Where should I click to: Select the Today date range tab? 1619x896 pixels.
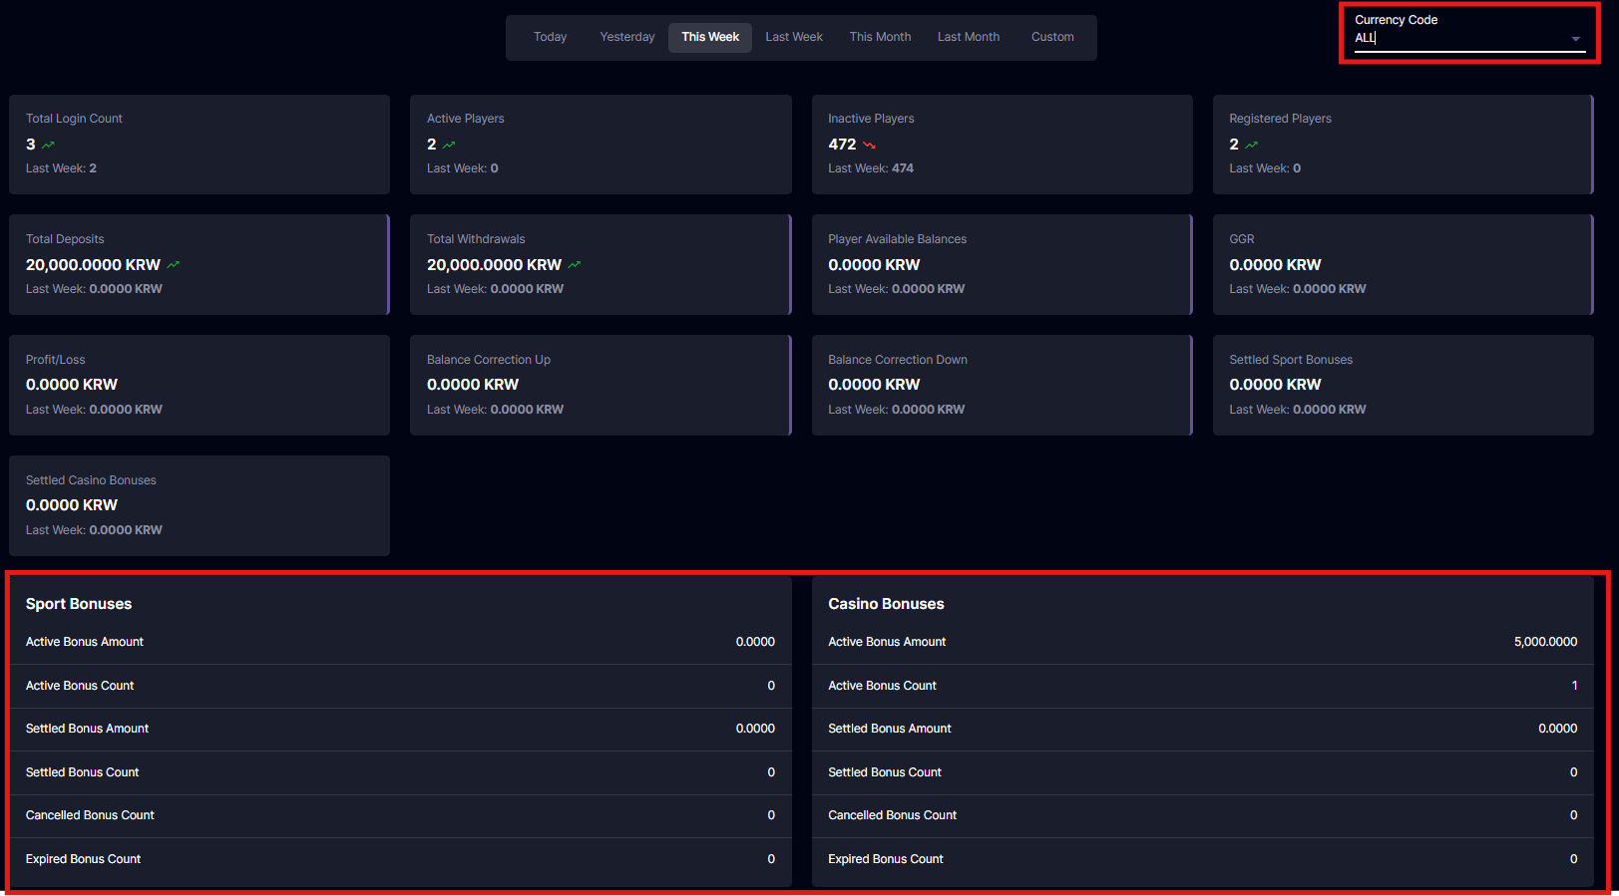(x=550, y=37)
